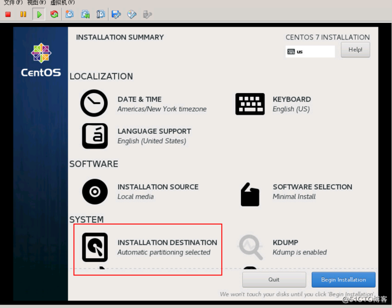Open the INSTALLATION SOURCE label
Screen dimensions: 392x308
[158, 187]
